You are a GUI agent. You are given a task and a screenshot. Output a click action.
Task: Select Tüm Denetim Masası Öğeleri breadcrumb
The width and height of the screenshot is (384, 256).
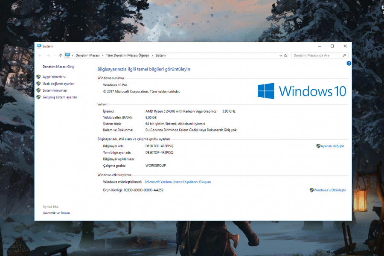point(127,55)
